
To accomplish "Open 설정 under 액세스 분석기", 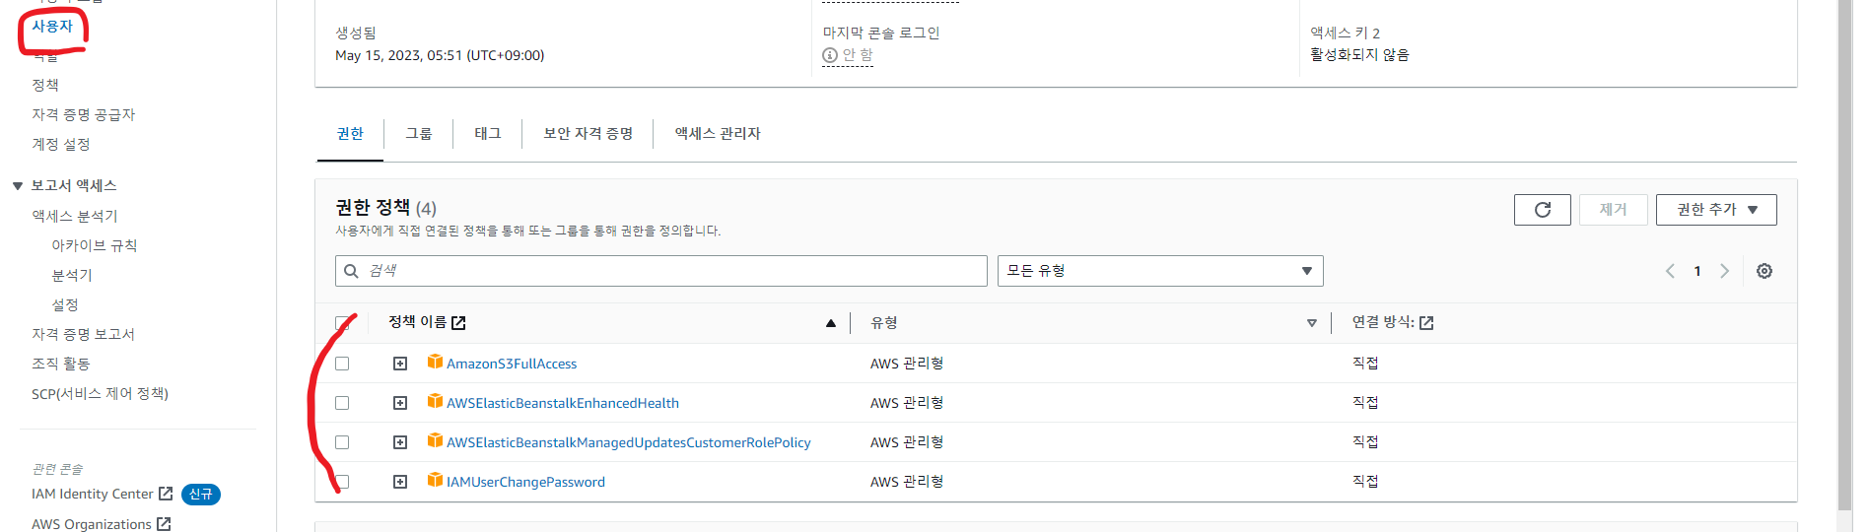I will (65, 304).
